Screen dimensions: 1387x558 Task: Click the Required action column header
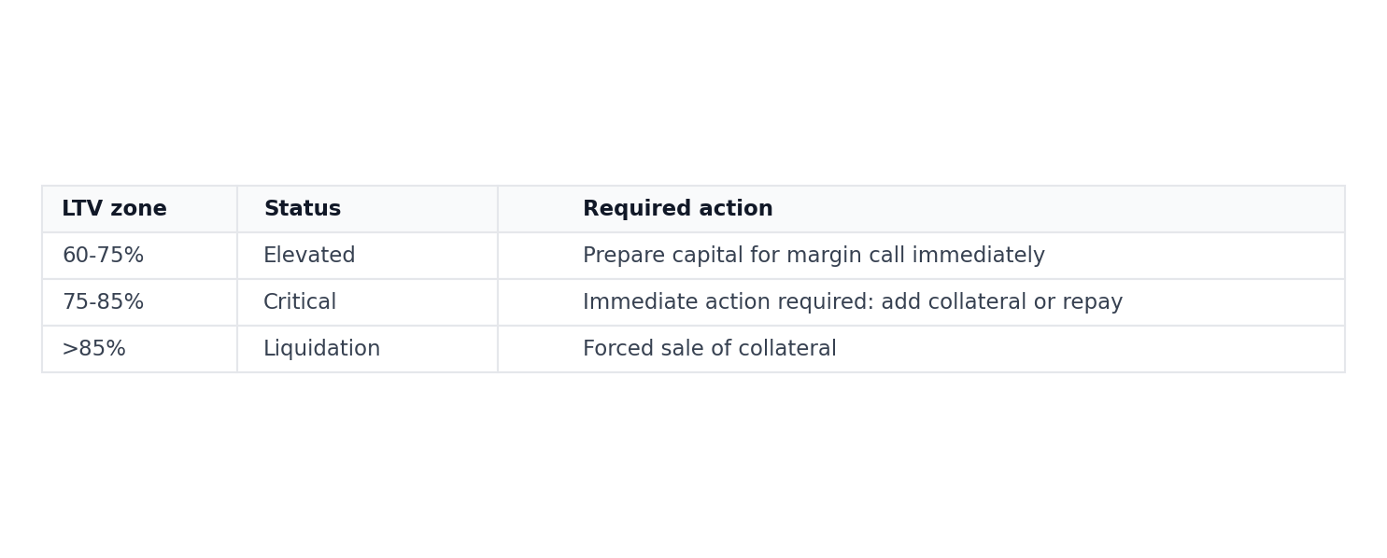(677, 209)
